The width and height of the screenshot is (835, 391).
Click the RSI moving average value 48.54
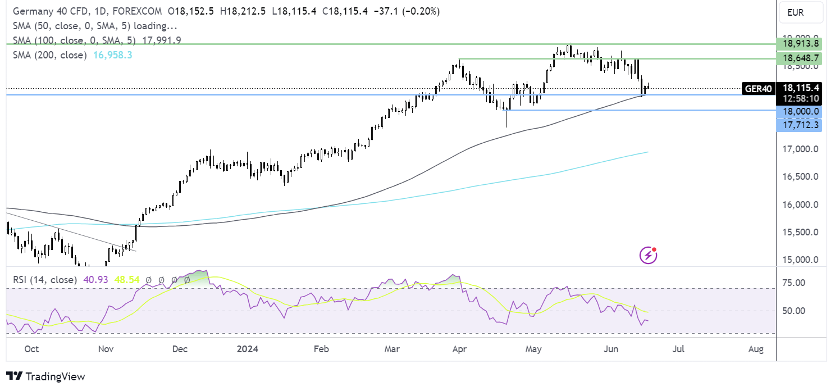[126, 279]
